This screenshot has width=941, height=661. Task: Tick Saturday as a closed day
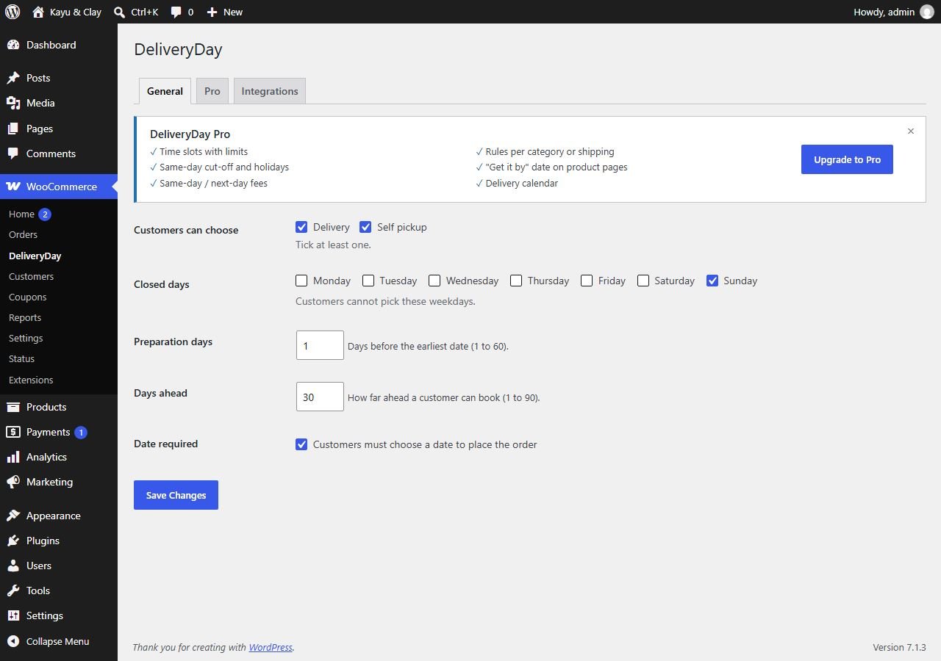point(643,281)
